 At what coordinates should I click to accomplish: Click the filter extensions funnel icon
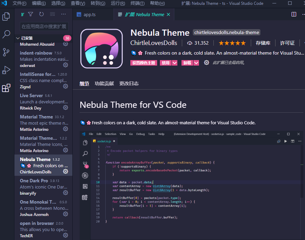pyautogui.click(x=31, y=14)
